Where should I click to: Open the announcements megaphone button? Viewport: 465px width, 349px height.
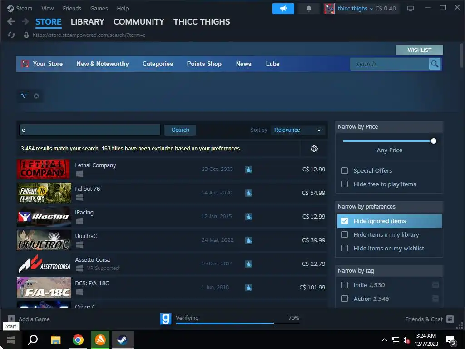283,9
